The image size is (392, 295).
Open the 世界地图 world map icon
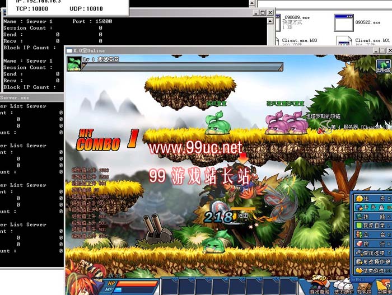click(x=383, y=67)
